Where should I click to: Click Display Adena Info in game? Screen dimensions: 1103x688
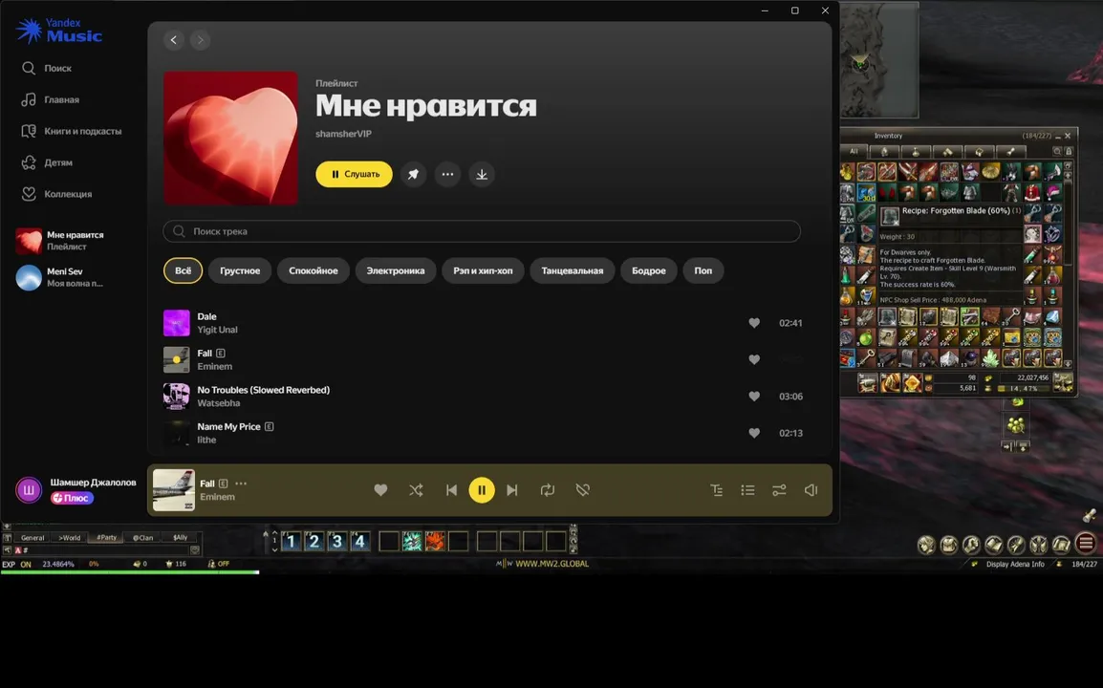pyautogui.click(x=1015, y=564)
